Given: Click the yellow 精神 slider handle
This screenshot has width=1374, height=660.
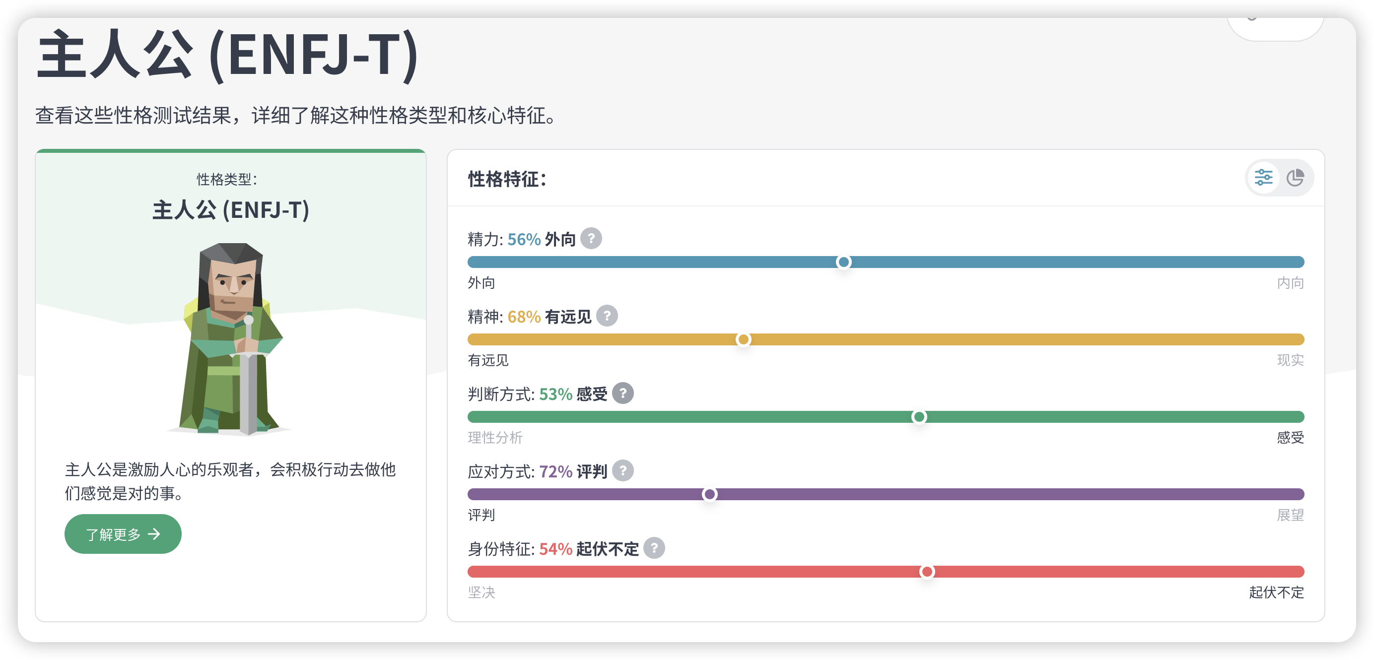Looking at the screenshot, I should coord(743,339).
